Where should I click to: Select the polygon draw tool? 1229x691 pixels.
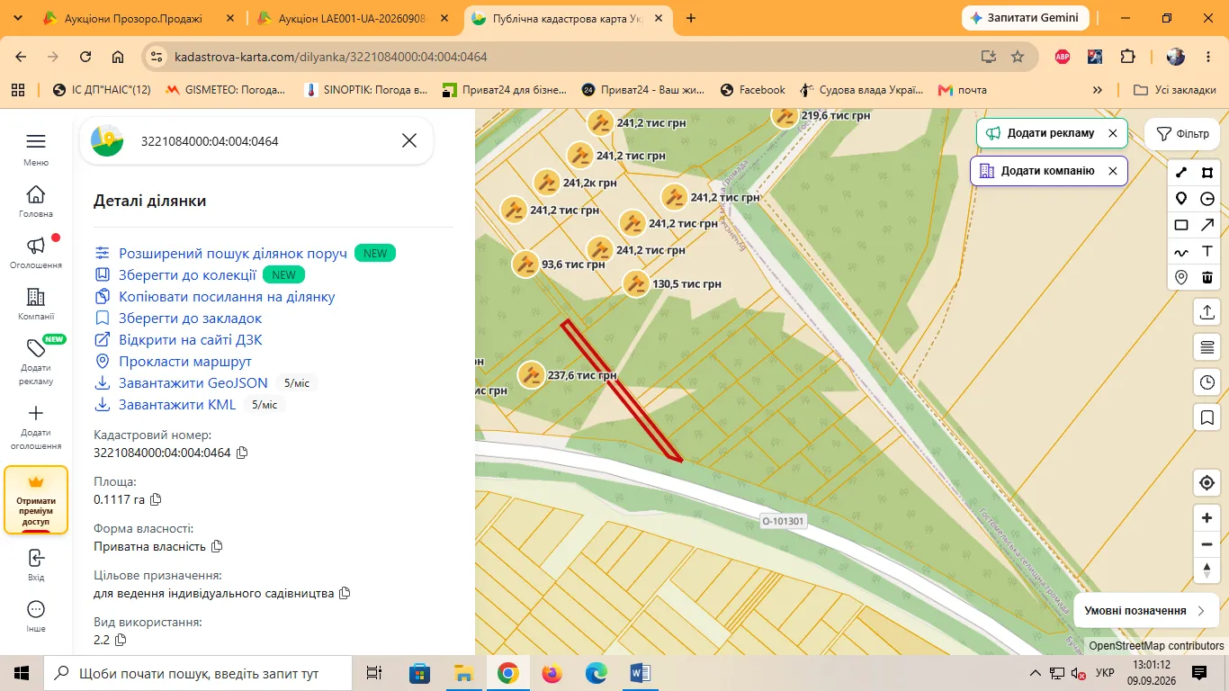[1207, 173]
